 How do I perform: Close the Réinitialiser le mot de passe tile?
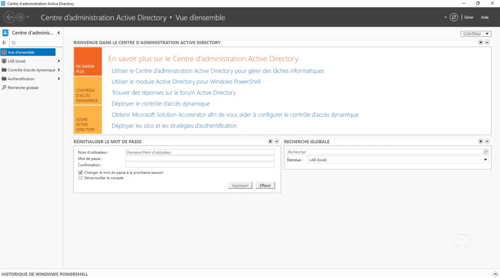click(x=270, y=141)
